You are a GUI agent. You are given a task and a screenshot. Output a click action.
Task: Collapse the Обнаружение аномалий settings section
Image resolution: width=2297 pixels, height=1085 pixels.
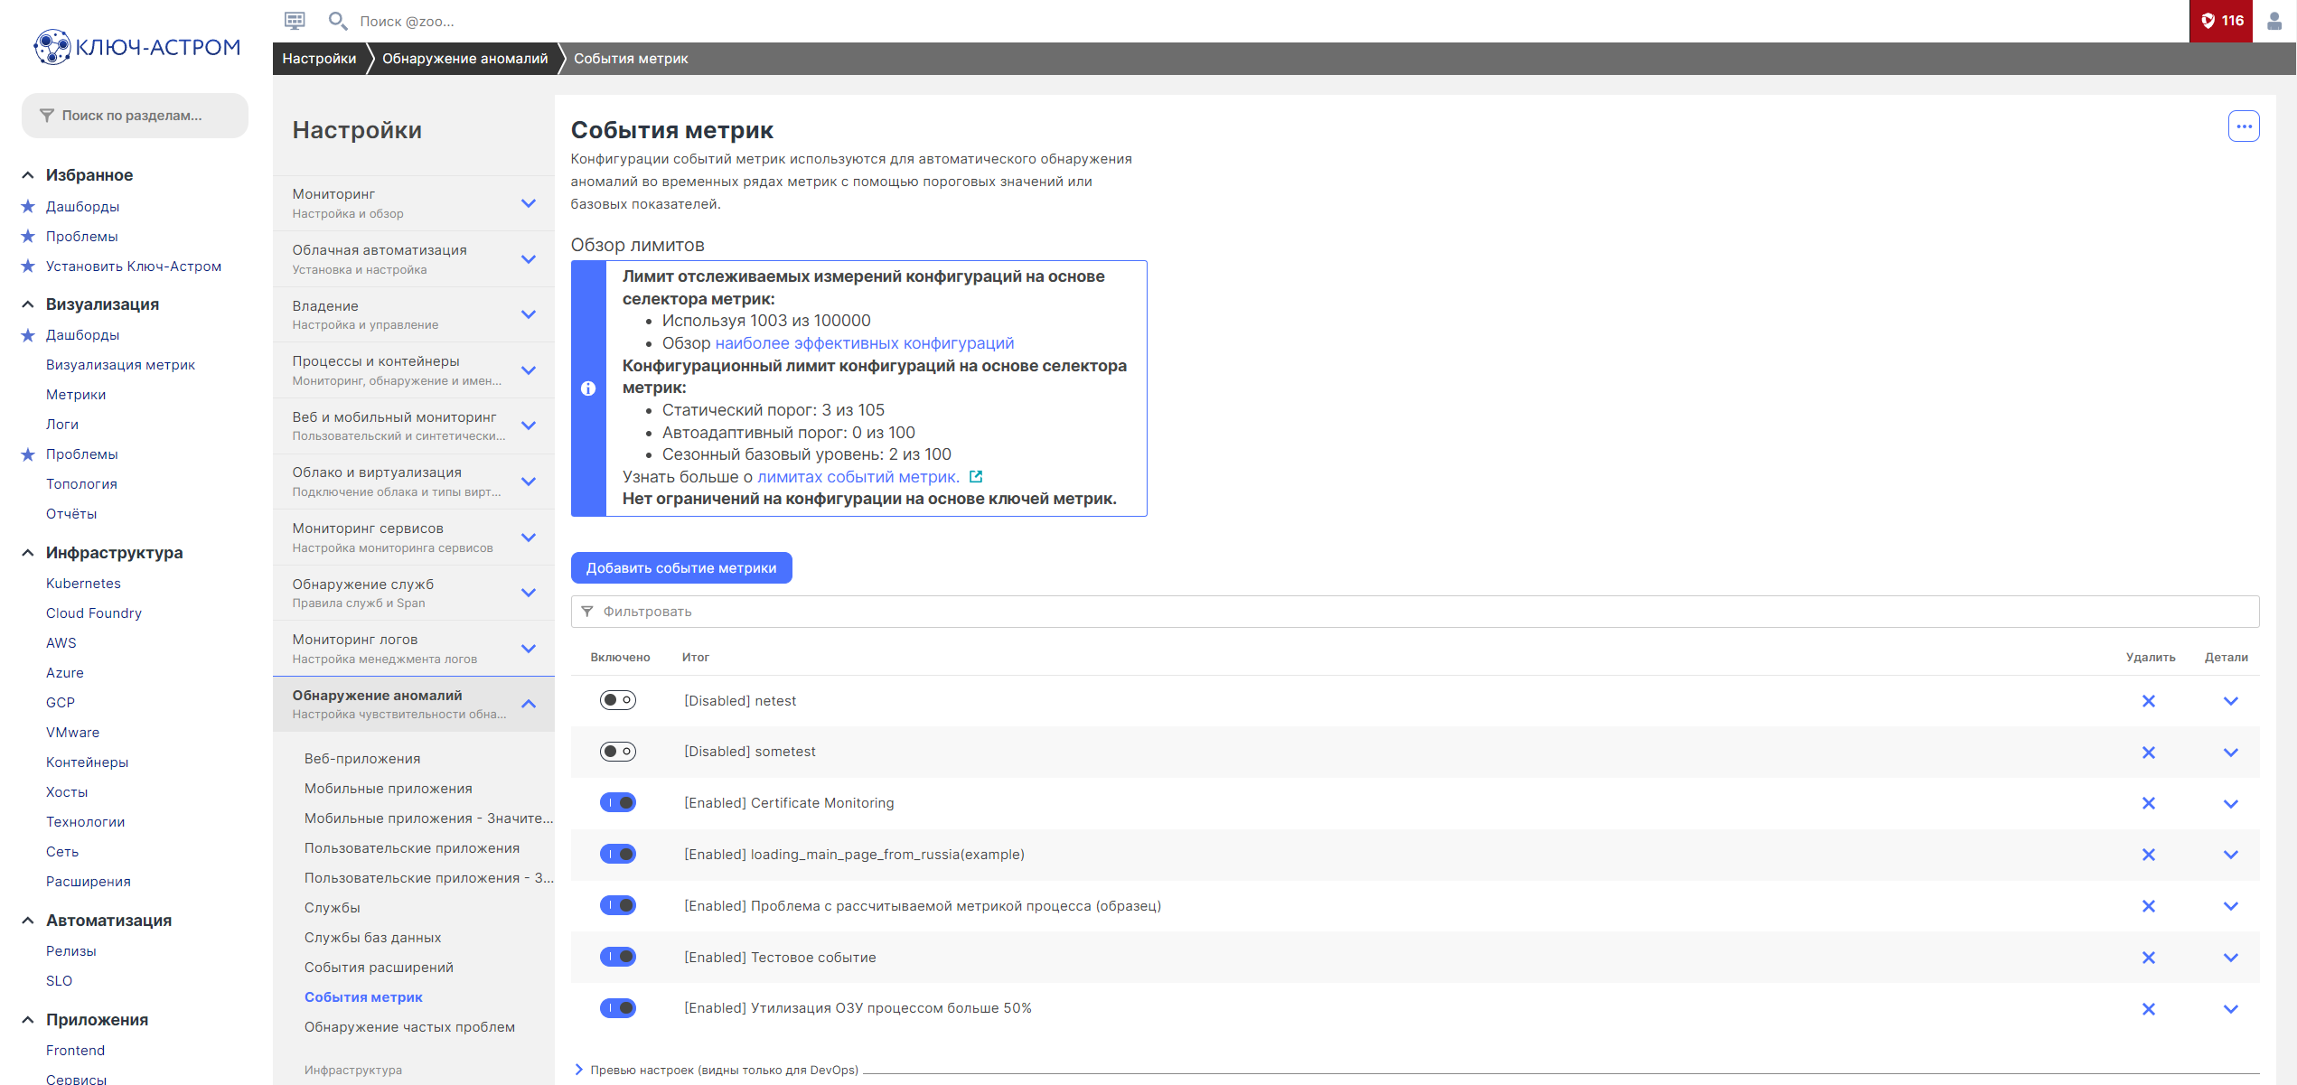[x=529, y=704]
